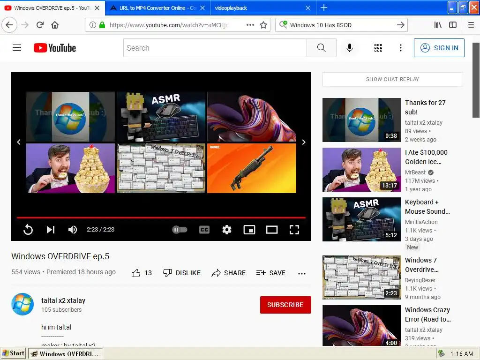This screenshot has height=360, width=480.
Task: Click SAVE to add to a playlist
Action: 270,273
